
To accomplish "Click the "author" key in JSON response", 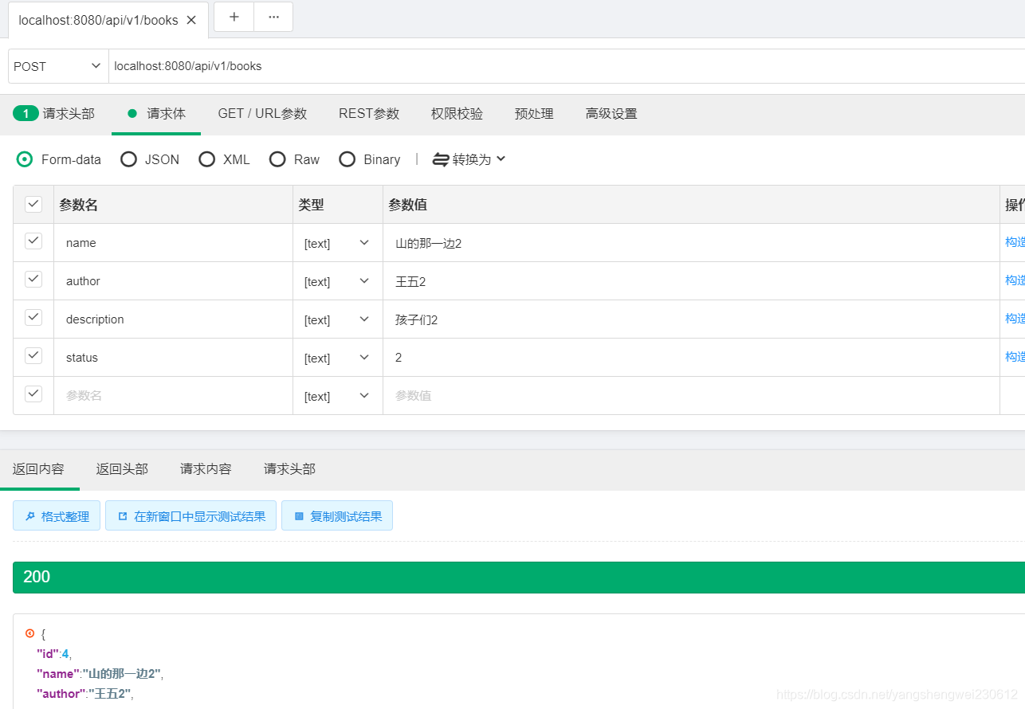I will [x=61, y=694].
